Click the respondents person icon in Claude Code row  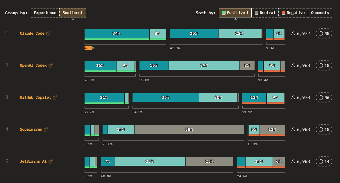[x=293, y=33]
